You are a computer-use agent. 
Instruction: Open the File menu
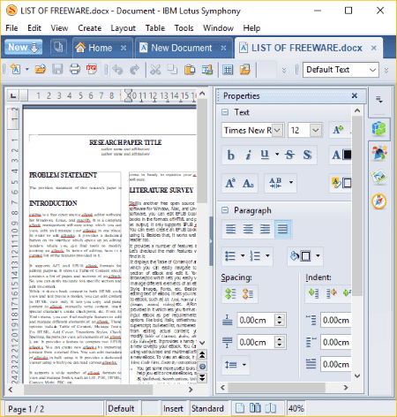pos(11,28)
